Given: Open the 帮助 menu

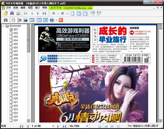Looking at the screenshot, I should click(x=45, y=7).
